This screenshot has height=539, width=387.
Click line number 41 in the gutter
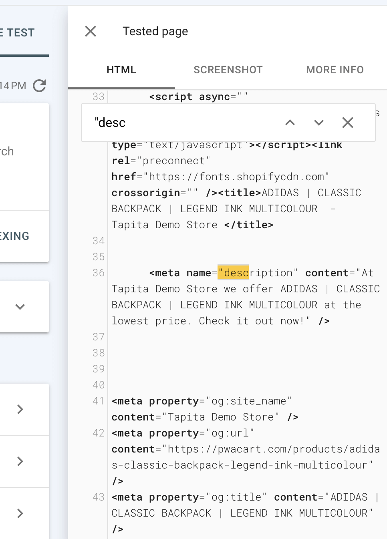(x=99, y=401)
